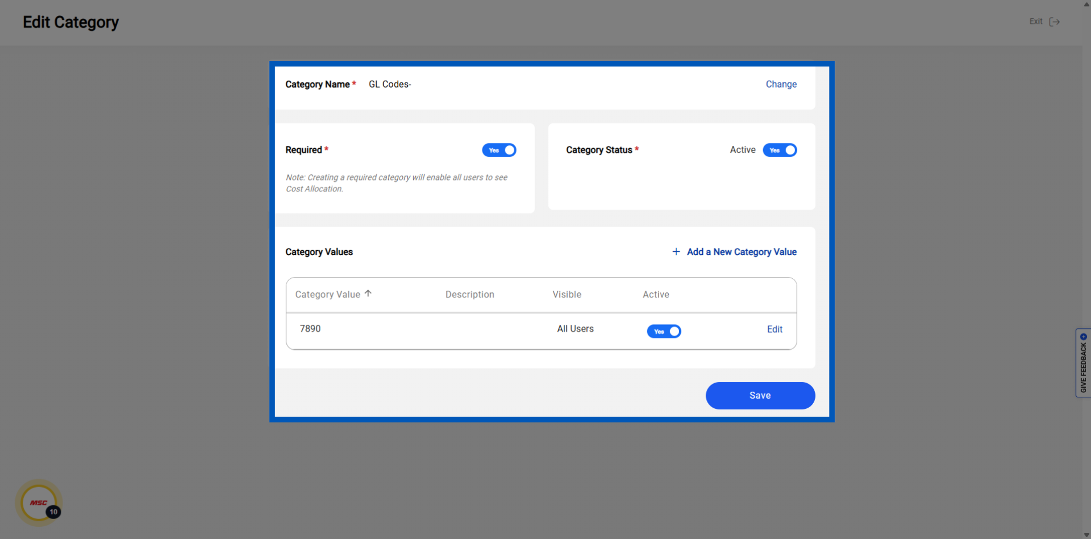Click the Active column header
1091x539 pixels.
656,294
